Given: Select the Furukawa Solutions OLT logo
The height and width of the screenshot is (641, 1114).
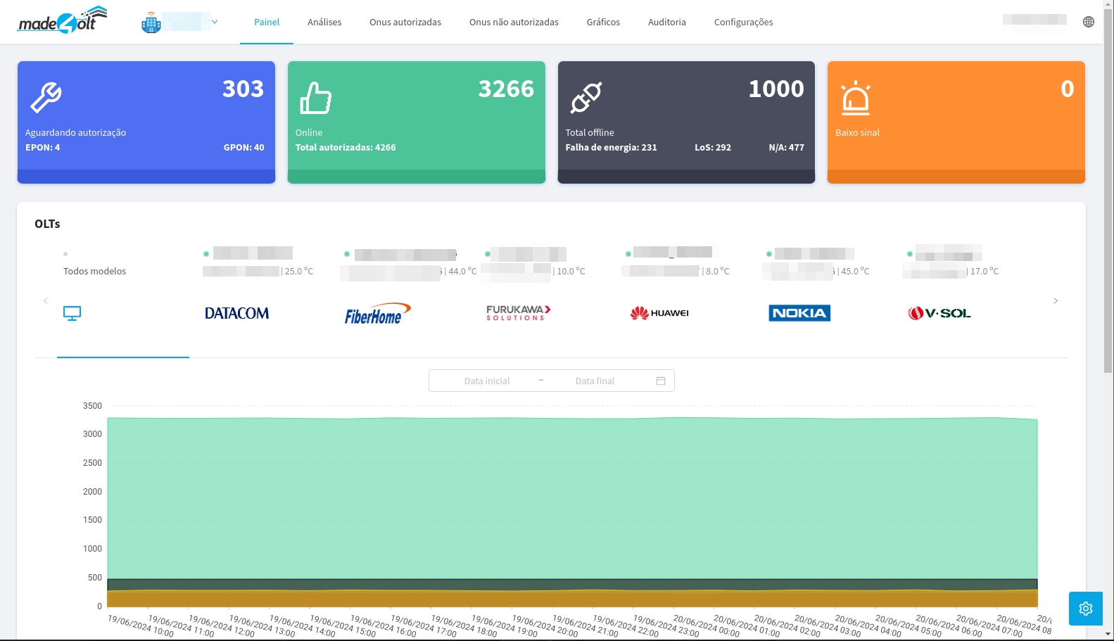Looking at the screenshot, I should pyautogui.click(x=518, y=313).
